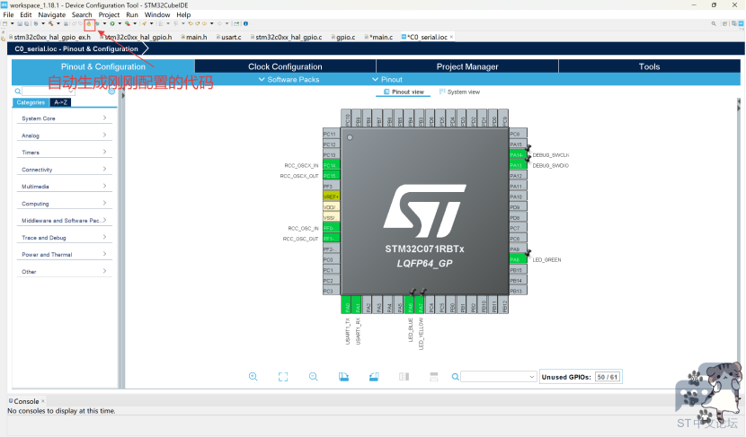This screenshot has height=437, width=746.
Task: Open the Pinout dropdown menu
Action: (387, 79)
